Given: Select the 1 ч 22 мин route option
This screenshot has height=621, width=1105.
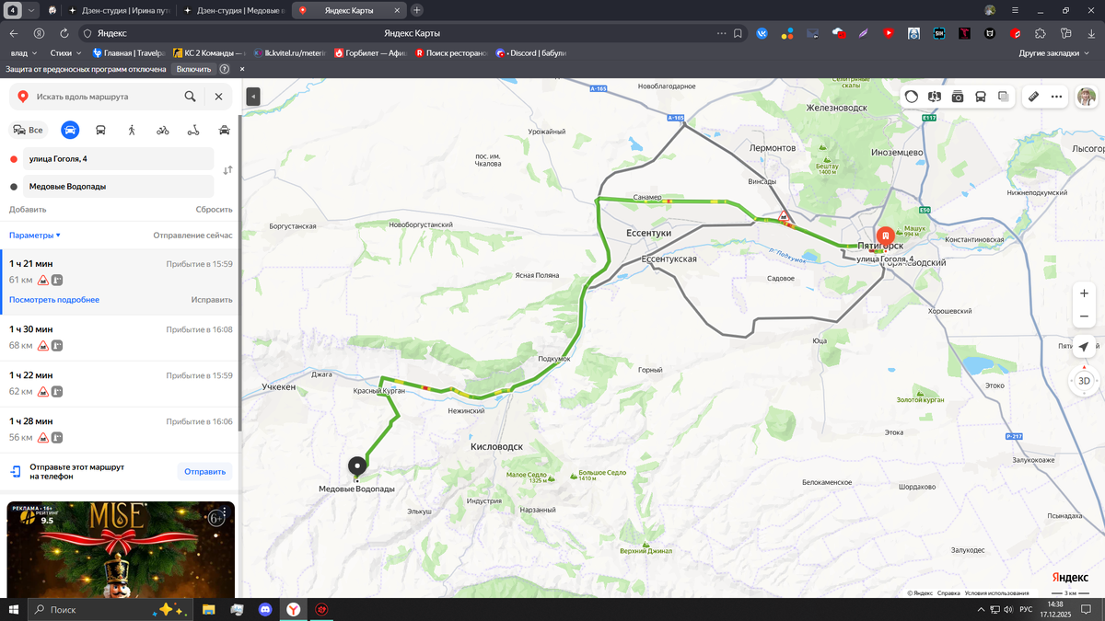Looking at the screenshot, I should (121, 384).
